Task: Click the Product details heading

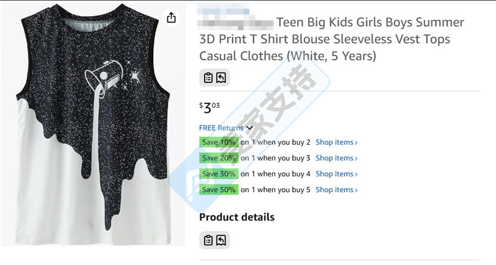Action: (237, 217)
